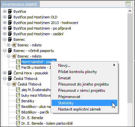This screenshot has height=127, width=135.
Task: Collapse the nested Česká Třebová town node
Action: coord(9,84)
